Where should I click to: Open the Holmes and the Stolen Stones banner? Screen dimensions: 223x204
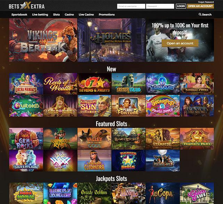click(111, 40)
